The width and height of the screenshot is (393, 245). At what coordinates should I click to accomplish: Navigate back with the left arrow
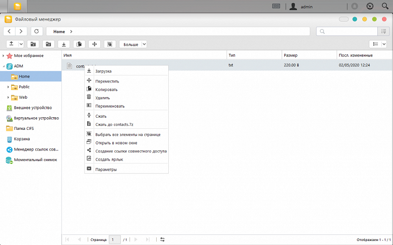click(x=9, y=31)
